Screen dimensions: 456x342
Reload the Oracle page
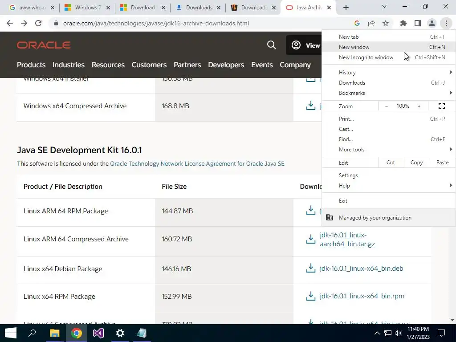pyautogui.click(x=38, y=23)
